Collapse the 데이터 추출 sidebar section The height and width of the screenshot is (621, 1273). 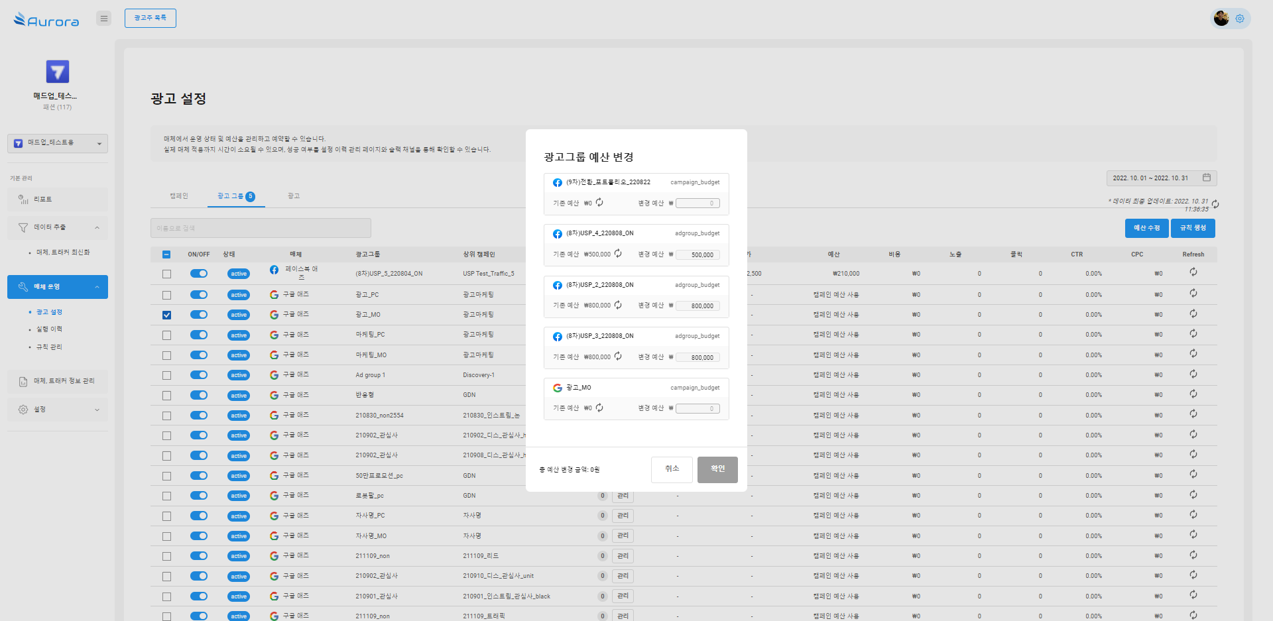(x=97, y=228)
